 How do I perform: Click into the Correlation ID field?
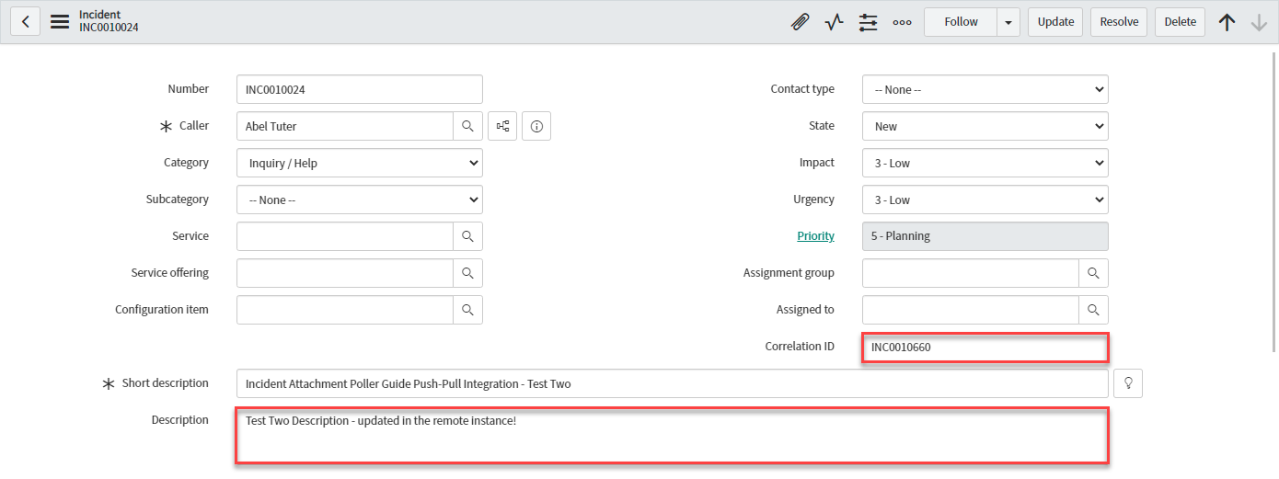pyautogui.click(x=985, y=348)
